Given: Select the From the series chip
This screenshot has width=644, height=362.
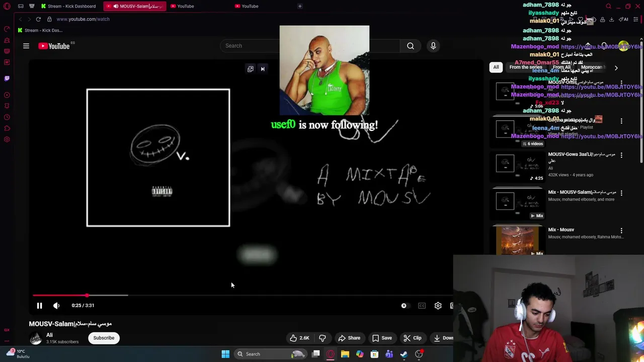Looking at the screenshot, I should (526, 67).
